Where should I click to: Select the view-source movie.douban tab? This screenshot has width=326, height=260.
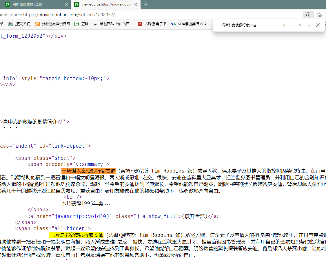pos(105,4)
